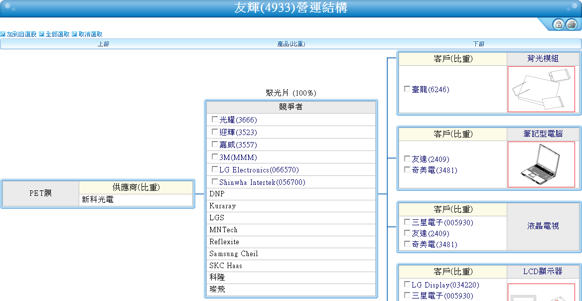The height and width of the screenshot is (301, 582).
Task: Click the 筆記型電腦 product heading
Action: pyautogui.click(x=543, y=134)
